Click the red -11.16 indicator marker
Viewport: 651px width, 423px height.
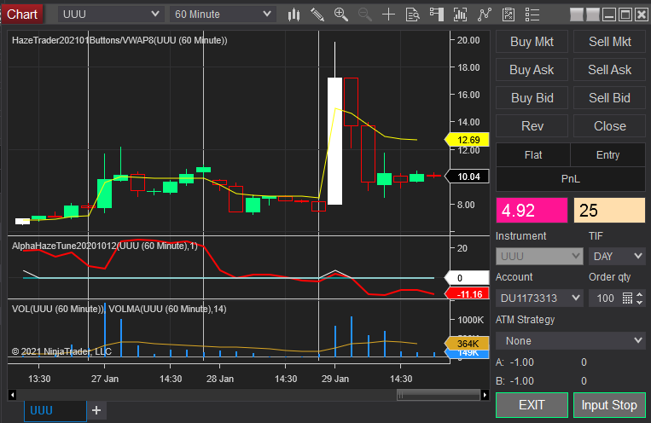pyautogui.click(x=467, y=294)
